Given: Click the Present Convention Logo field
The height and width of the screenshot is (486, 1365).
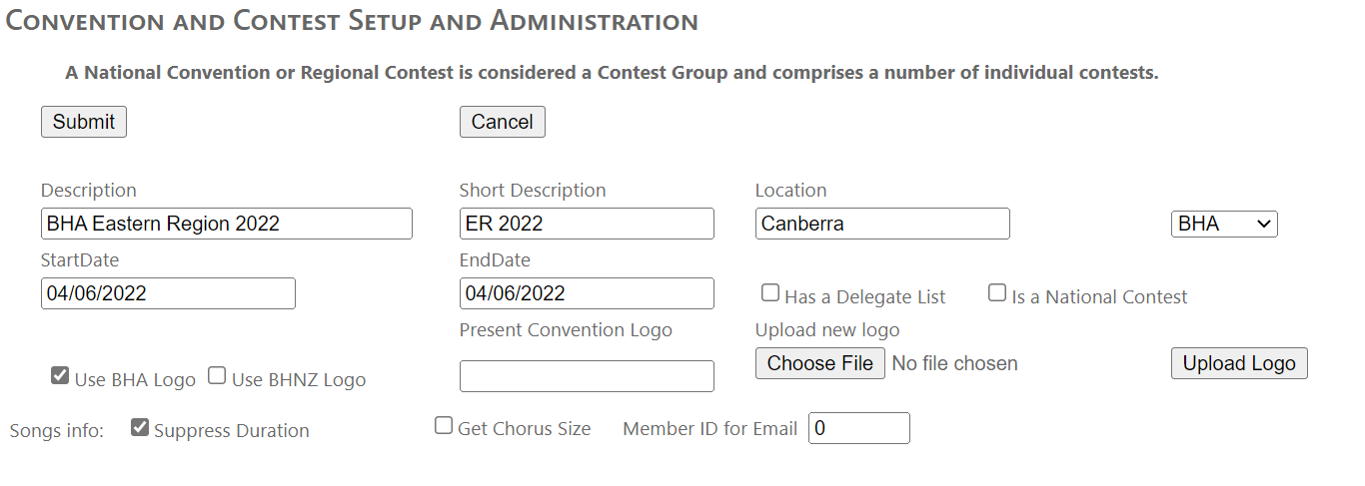Looking at the screenshot, I should (x=587, y=376).
